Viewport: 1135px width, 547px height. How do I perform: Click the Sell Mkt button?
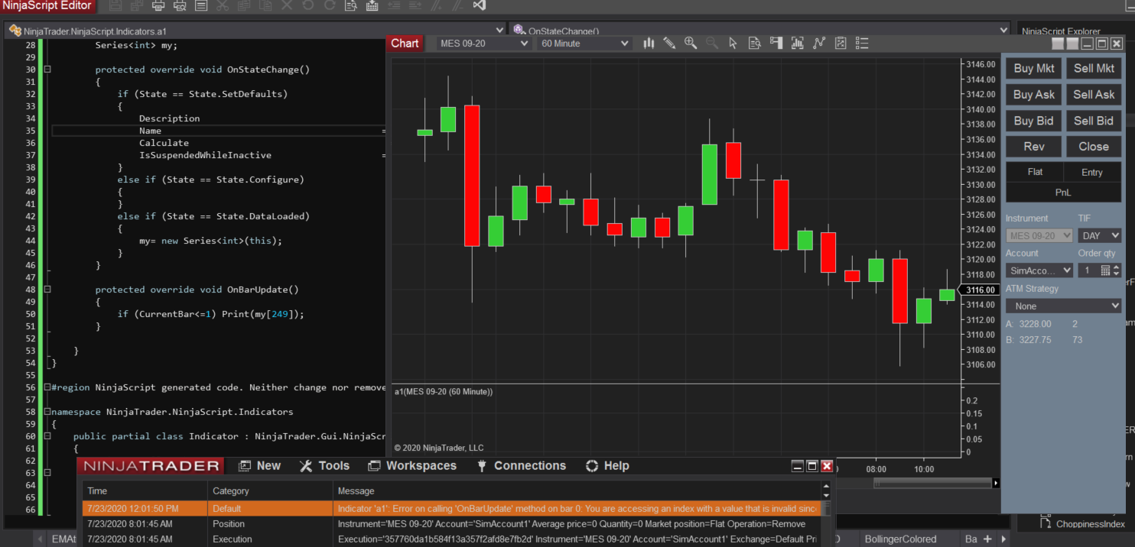[1094, 68]
